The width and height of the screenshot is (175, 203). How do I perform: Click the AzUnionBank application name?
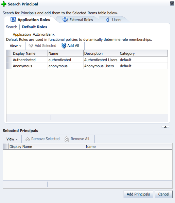pos(43,34)
